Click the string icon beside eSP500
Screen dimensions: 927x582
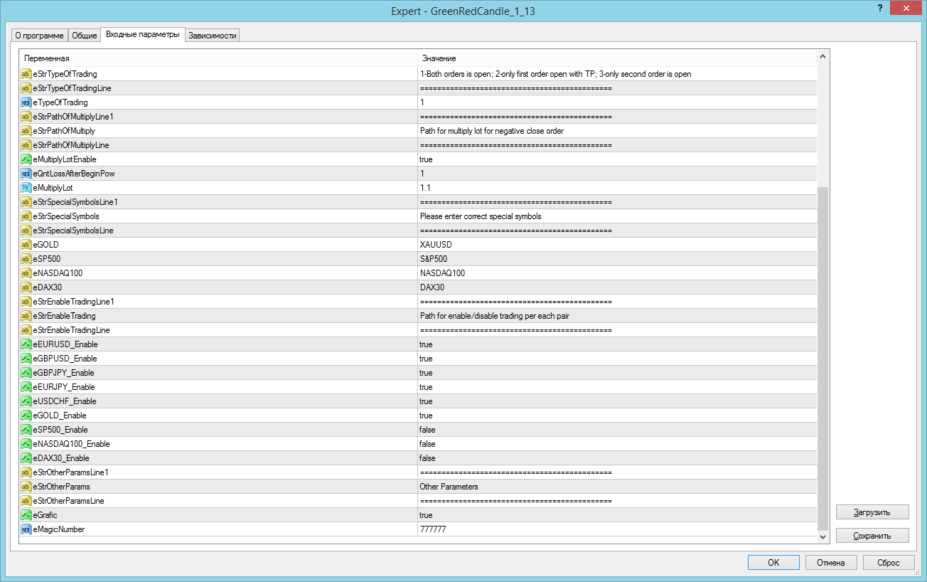pos(26,259)
